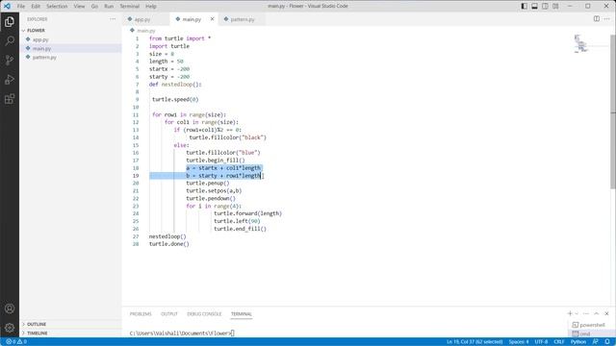Click into the terminal command prompt
This screenshot has width=616, height=346.
[182, 334]
